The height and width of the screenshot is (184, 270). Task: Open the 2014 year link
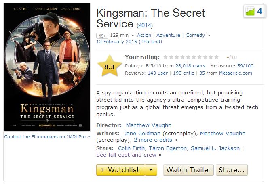pyautogui.click(x=144, y=25)
